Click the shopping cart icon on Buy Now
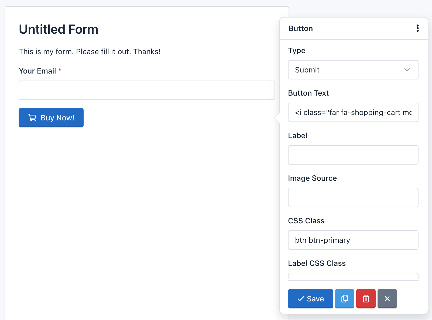 coord(32,117)
